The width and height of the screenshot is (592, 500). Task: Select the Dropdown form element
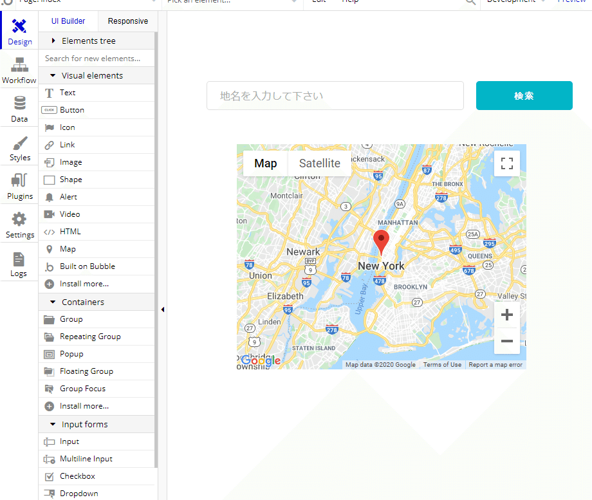97,493
